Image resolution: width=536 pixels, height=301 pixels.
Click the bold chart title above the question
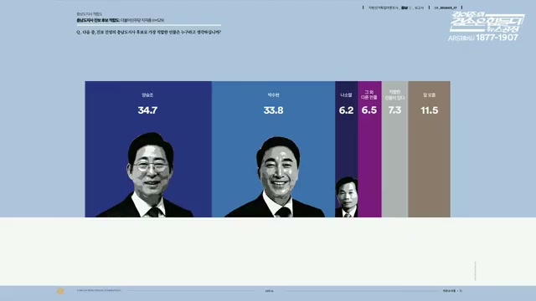coord(121,20)
